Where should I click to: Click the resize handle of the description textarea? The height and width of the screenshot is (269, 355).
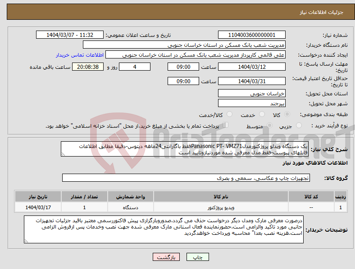coord(63,154)
